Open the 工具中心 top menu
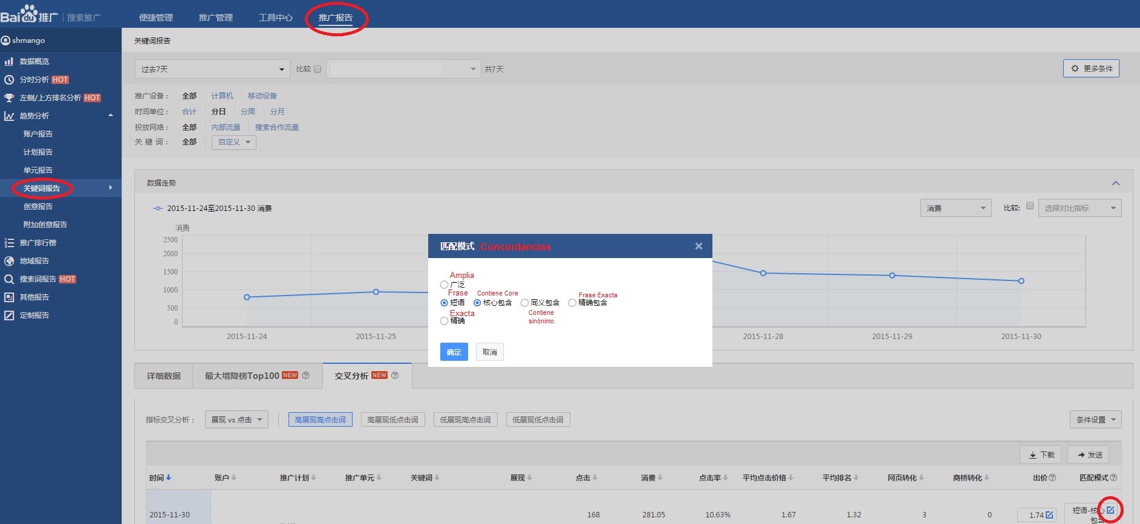The height and width of the screenshot is (524, 1140). coord(276,18)
